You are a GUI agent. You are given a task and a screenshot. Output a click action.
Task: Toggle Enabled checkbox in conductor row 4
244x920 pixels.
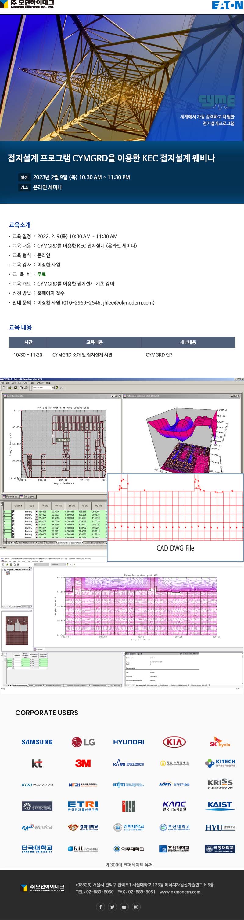(13, 521)
